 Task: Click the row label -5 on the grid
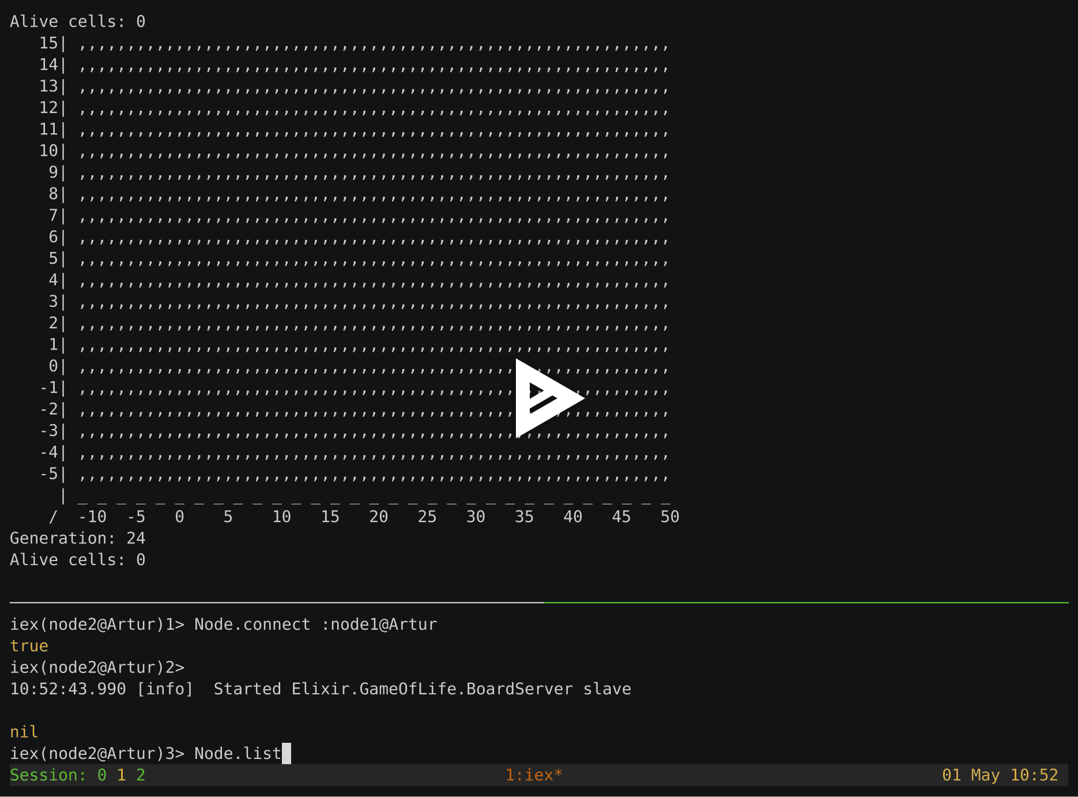click(50, 473)
